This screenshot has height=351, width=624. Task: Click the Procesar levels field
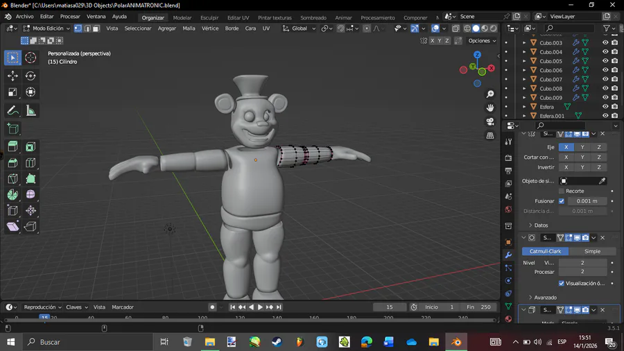click(x=582, y=272)
